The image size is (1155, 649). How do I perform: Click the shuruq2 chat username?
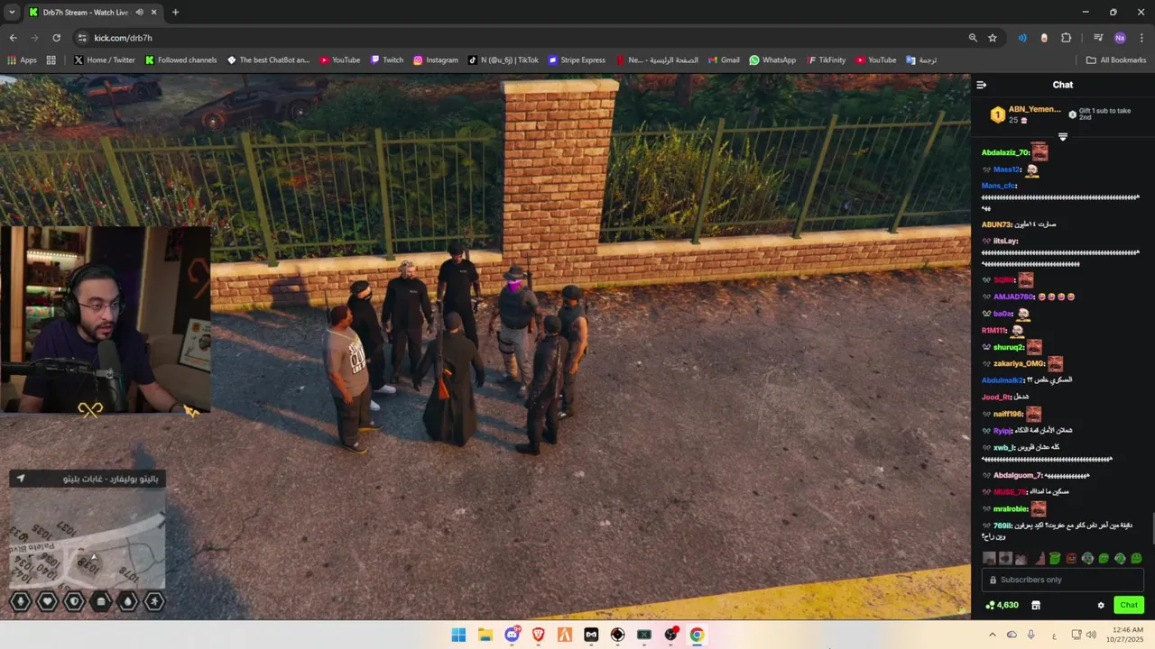tap(1009, 347)
